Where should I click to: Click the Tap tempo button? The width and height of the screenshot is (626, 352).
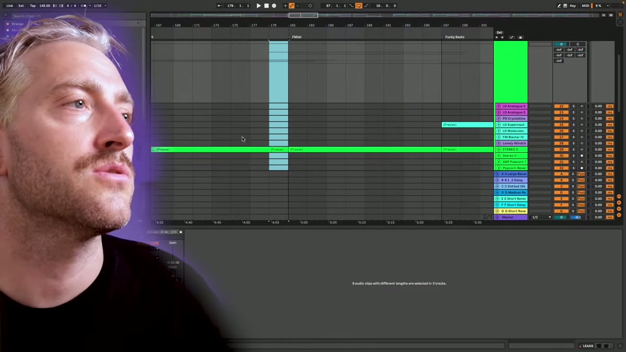pyautogui.click(x=32, y=6)
